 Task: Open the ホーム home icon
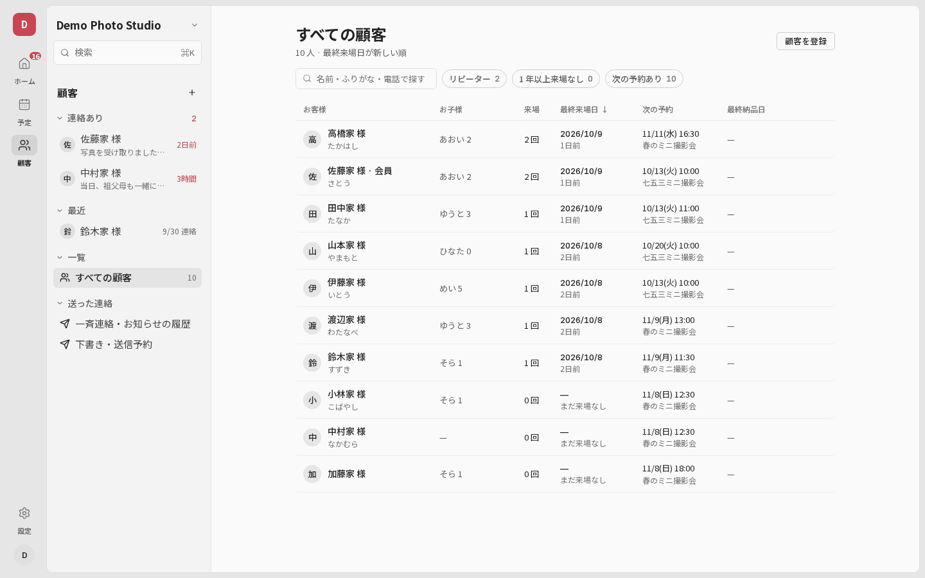24,64
